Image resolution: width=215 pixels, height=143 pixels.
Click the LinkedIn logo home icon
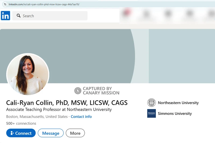pyautogui.click(x=5, y=16)
